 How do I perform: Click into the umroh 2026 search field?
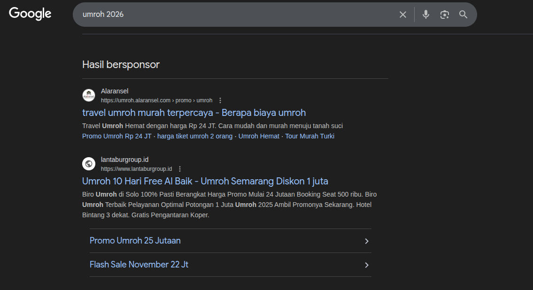pyautogui.click(x=235, y=15)
